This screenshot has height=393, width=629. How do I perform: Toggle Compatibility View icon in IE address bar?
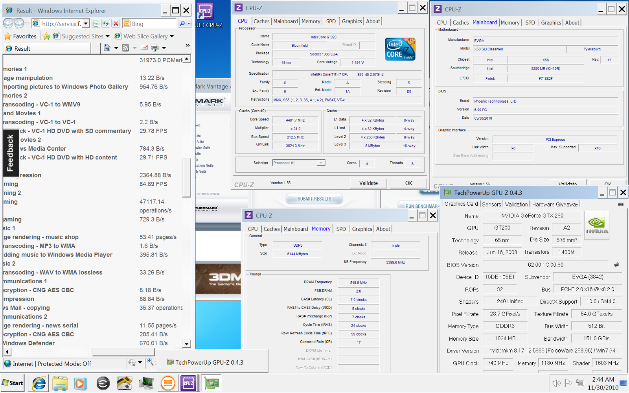(x=96, y=24)
